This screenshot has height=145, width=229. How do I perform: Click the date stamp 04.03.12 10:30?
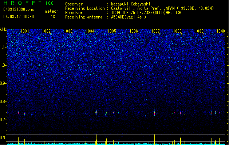click(x=19, y=17)
